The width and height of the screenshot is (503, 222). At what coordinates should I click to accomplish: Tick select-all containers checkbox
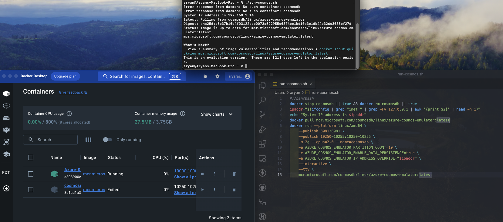pos(31,157)
